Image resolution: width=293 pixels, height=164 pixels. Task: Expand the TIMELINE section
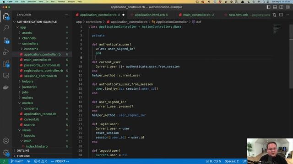coord(23,156)
